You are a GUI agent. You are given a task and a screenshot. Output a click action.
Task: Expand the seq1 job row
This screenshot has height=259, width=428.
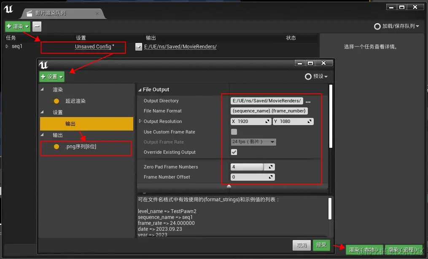click(x=7, y=46)
